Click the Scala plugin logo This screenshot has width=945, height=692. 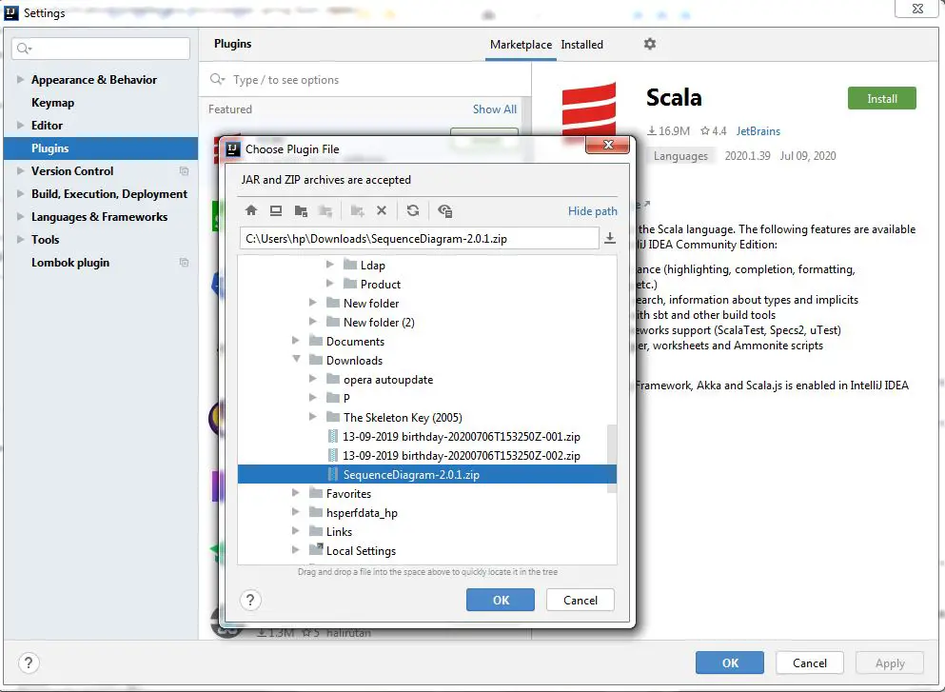point(589,110)
